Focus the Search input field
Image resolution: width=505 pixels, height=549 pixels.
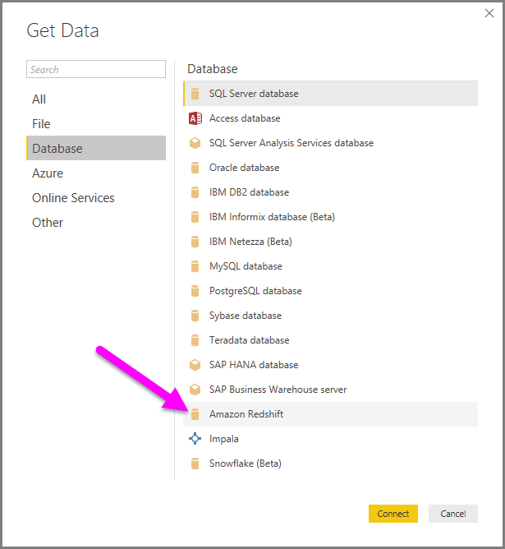(96, 69)
